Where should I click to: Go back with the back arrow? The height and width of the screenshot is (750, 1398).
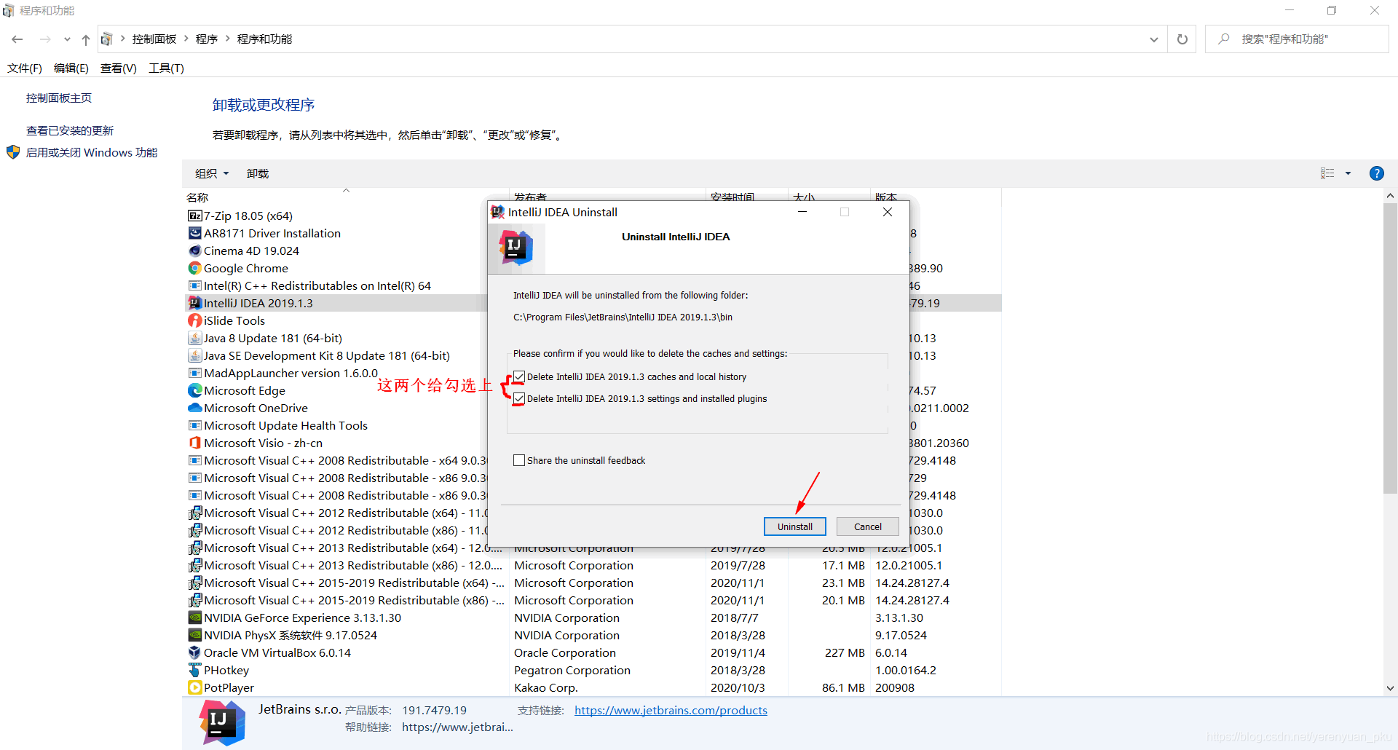pos(17,39)
